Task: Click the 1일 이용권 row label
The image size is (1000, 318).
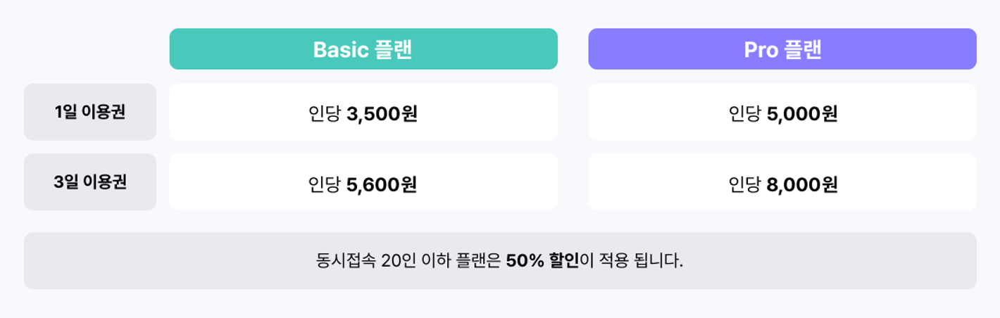Action: pos(90,112)
